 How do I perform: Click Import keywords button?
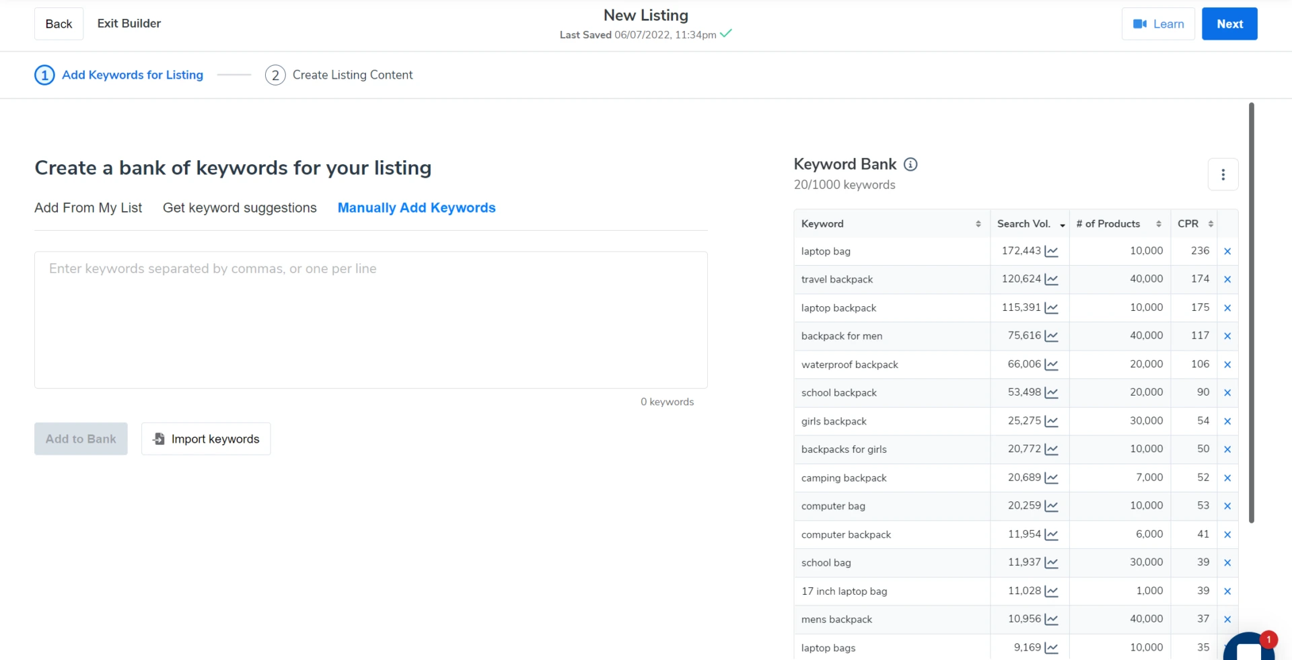click(206, 439)
